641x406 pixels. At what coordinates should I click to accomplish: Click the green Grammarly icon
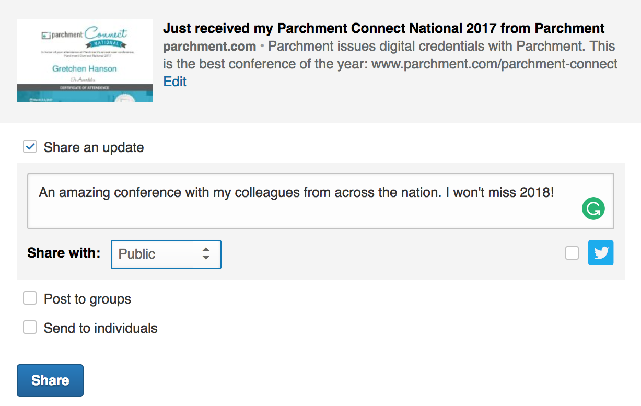pyautogui.click(x=593, y=209)
